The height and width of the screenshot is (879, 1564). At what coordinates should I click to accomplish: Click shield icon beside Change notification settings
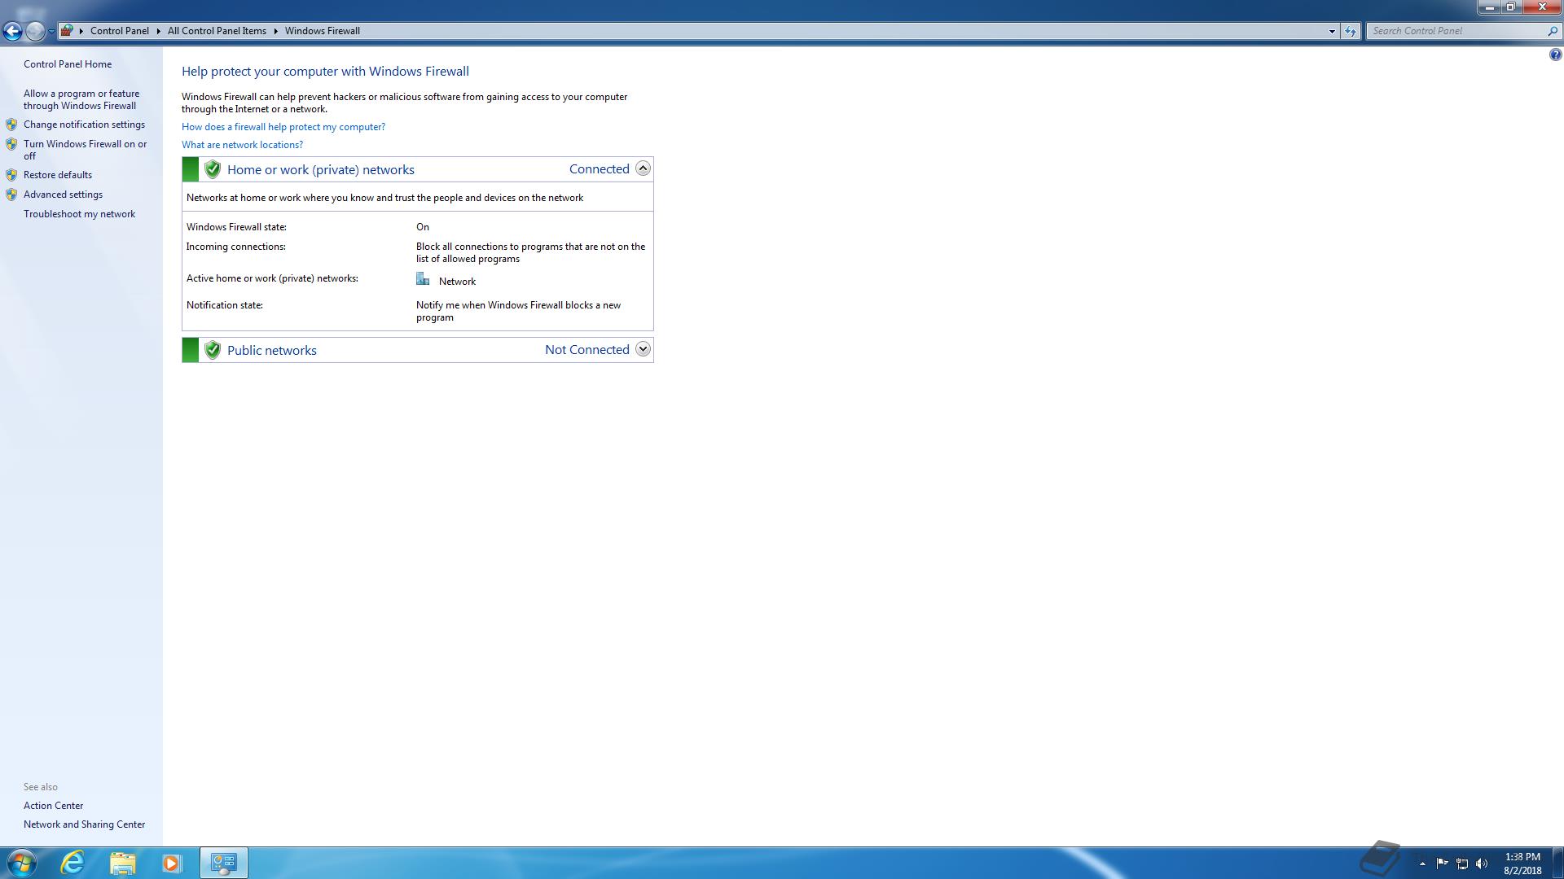[11, 125]
